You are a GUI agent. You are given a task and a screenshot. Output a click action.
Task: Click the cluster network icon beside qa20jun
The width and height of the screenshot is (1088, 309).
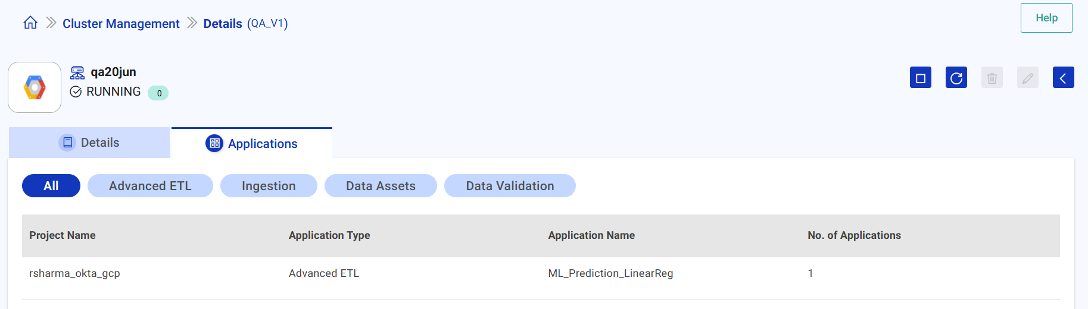77,72
